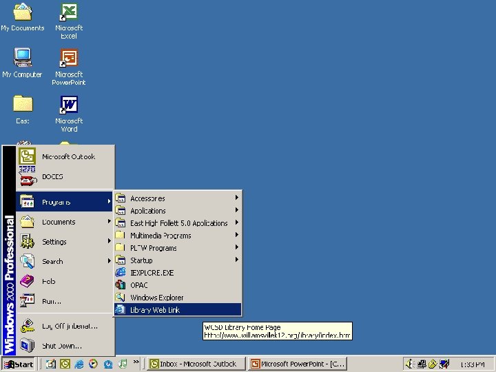
Task: Click the Start button
Action: pos(19,364)
